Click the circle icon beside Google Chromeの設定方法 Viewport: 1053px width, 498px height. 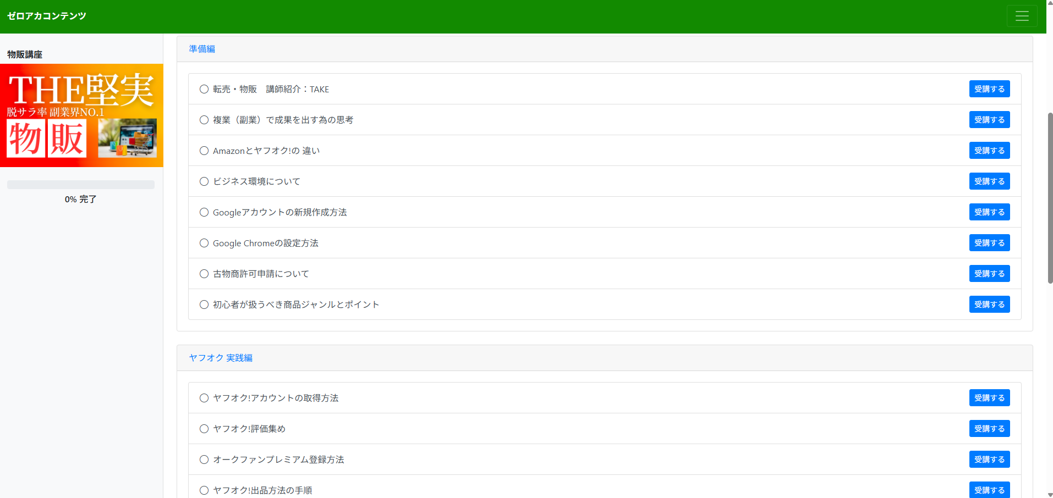point(204,243)
